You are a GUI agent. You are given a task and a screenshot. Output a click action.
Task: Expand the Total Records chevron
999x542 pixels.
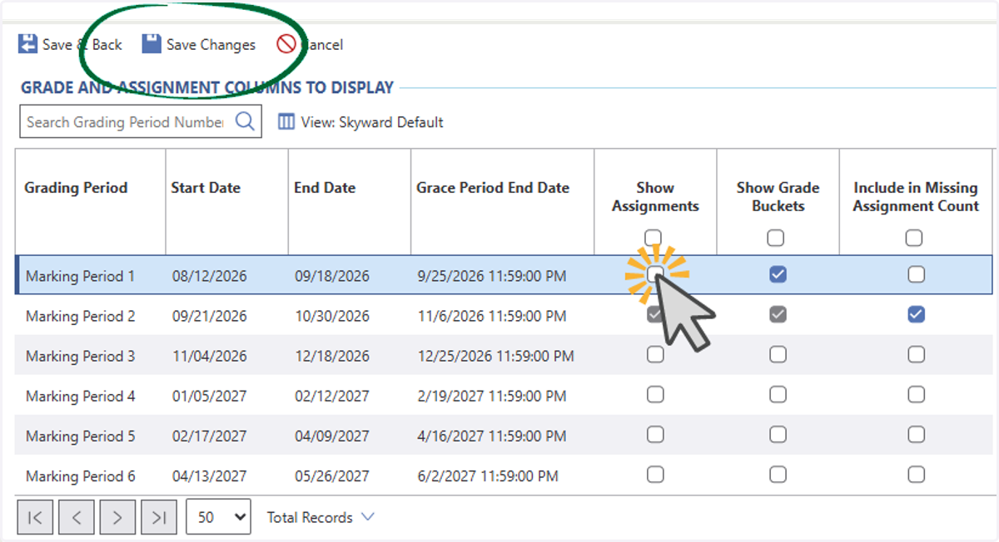point(367,517)
